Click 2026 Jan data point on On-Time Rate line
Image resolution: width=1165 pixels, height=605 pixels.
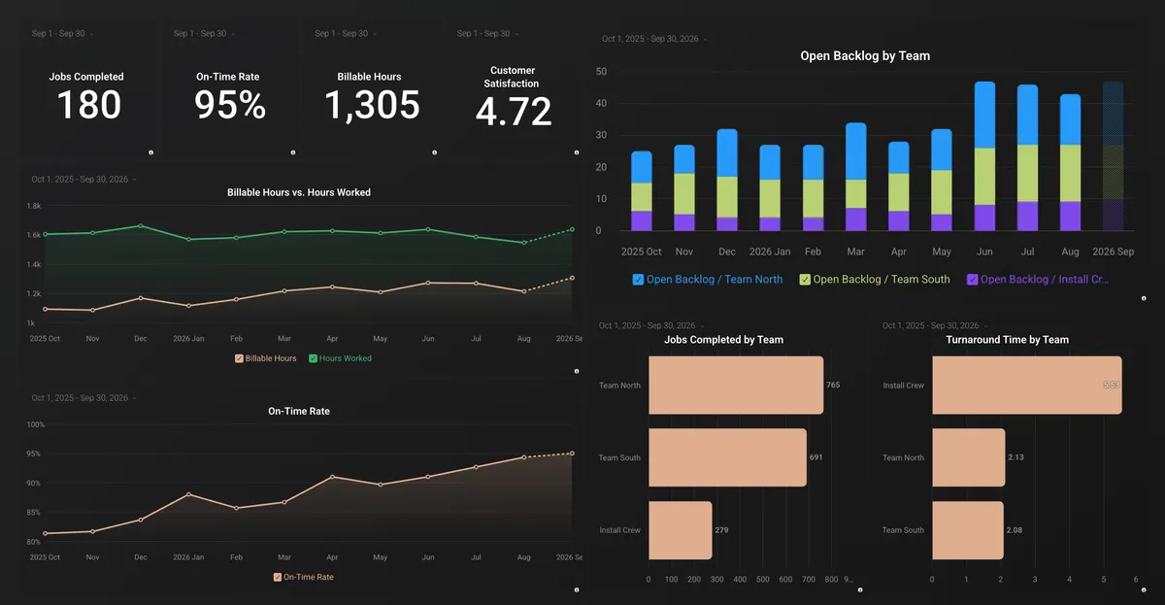[x=189, y=494]
